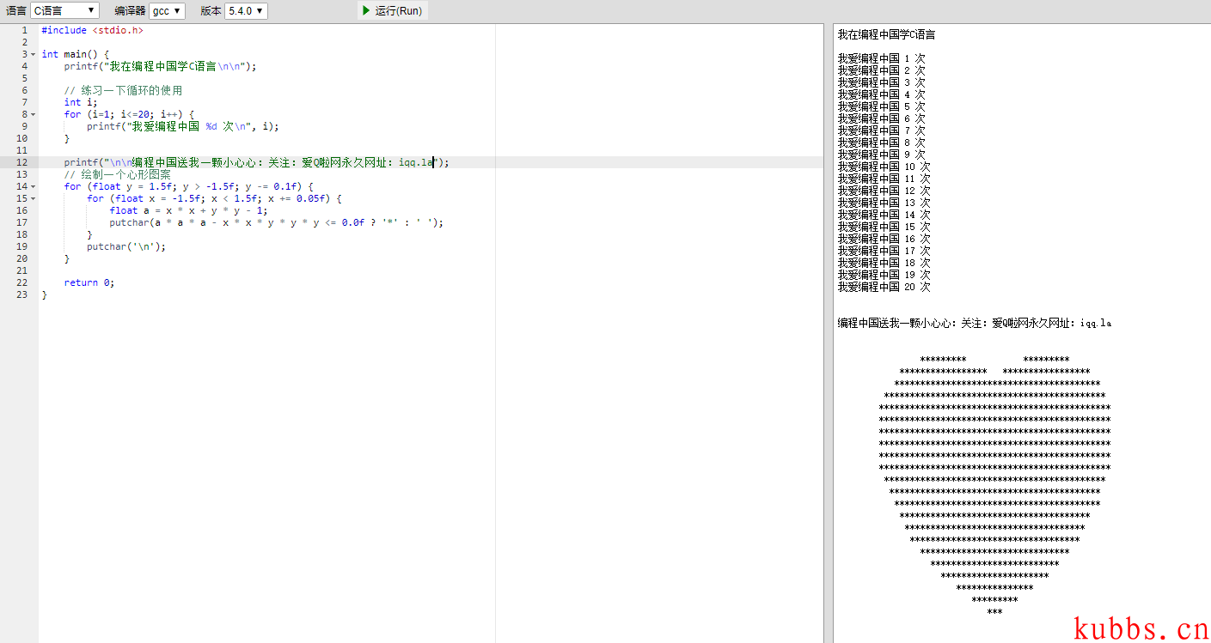The image size is (1211, 643).
Task: Click the 'return 0;' statement
Action: point(89,282)
